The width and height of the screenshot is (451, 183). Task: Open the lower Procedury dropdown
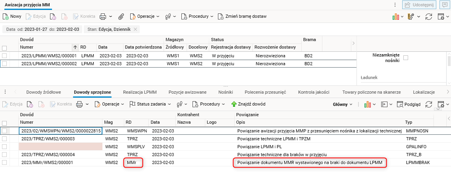209,104
